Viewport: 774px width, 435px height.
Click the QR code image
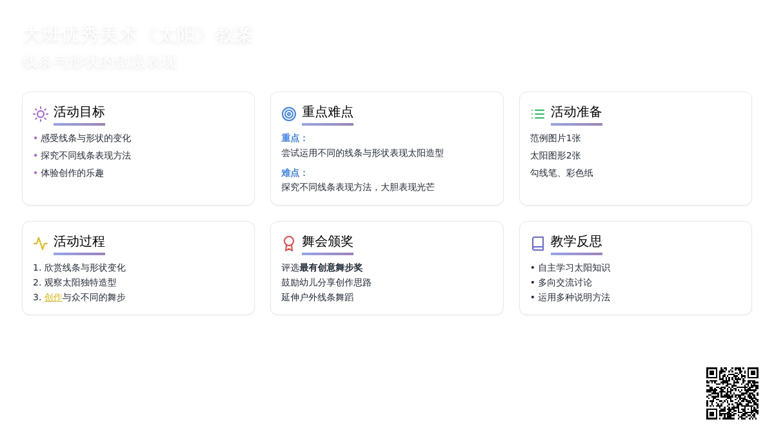(x=732, y=393)
